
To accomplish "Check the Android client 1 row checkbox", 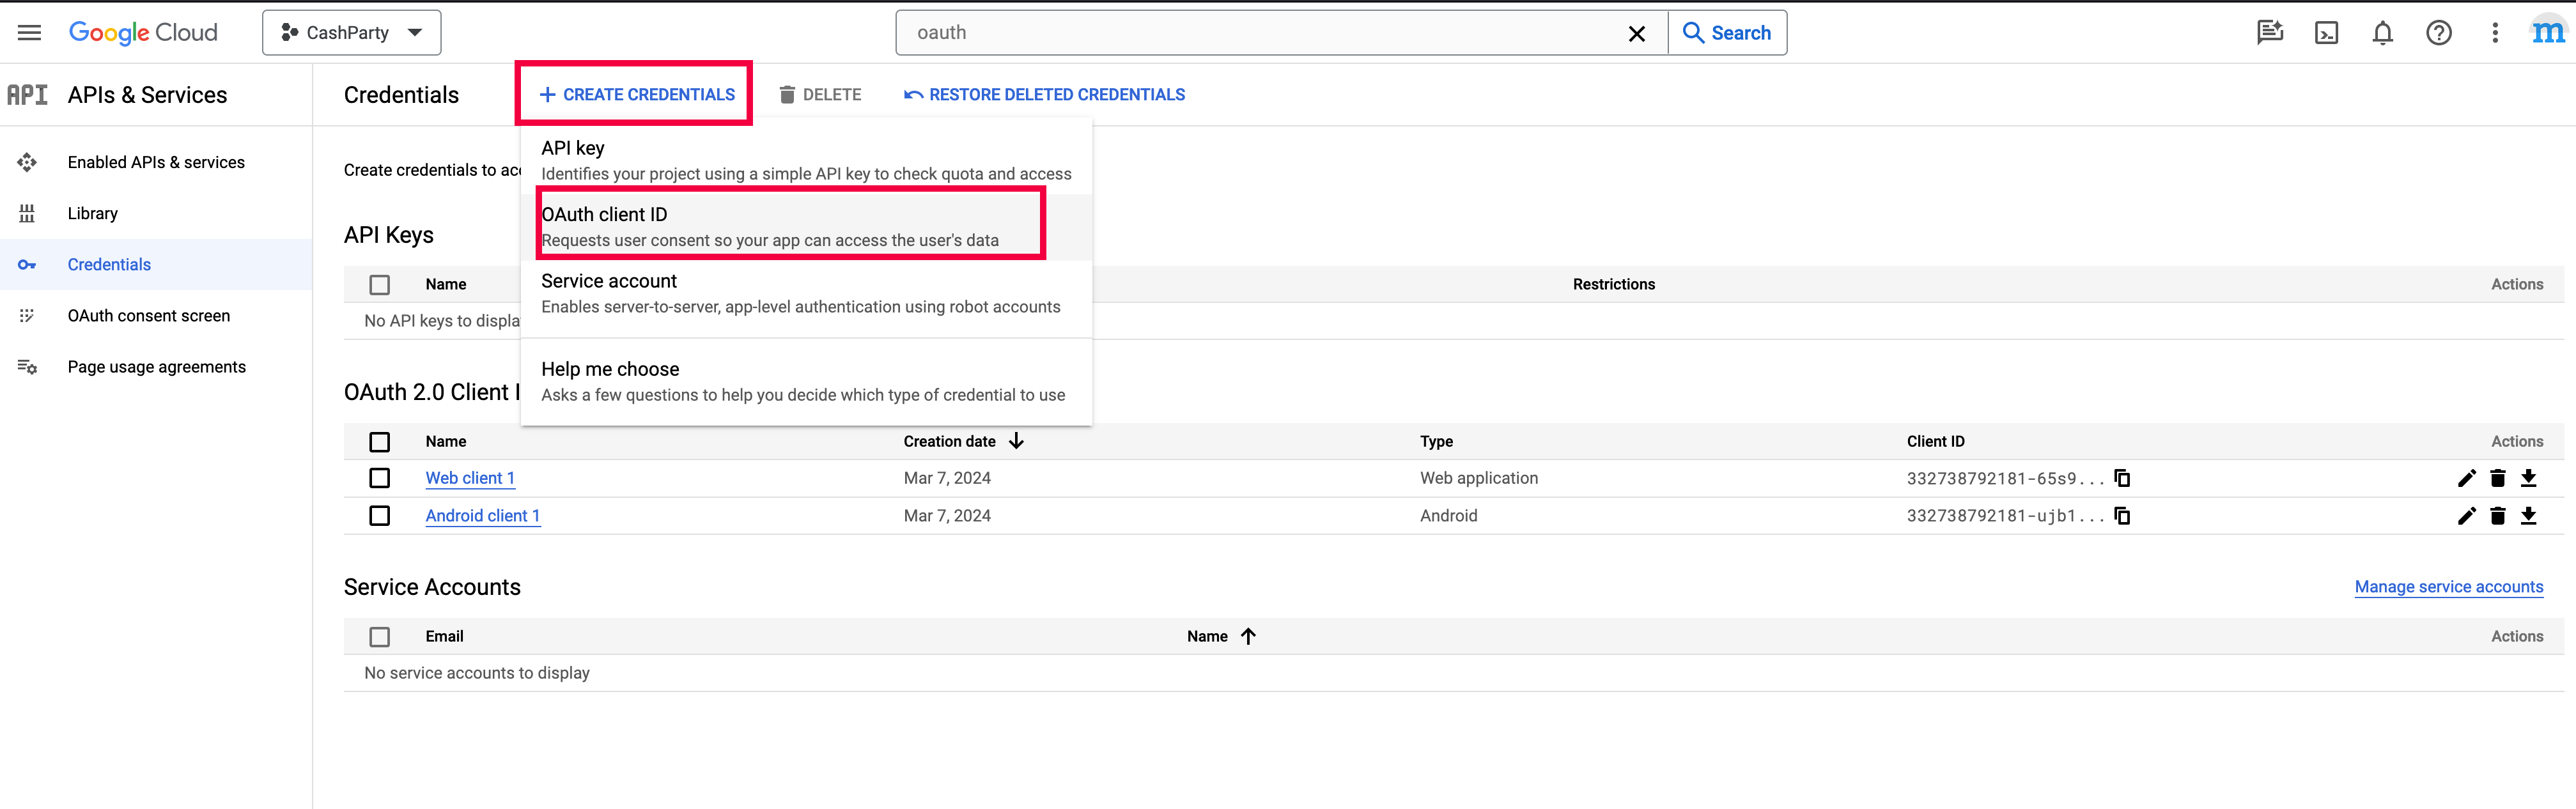I will (x=380, y=515).
